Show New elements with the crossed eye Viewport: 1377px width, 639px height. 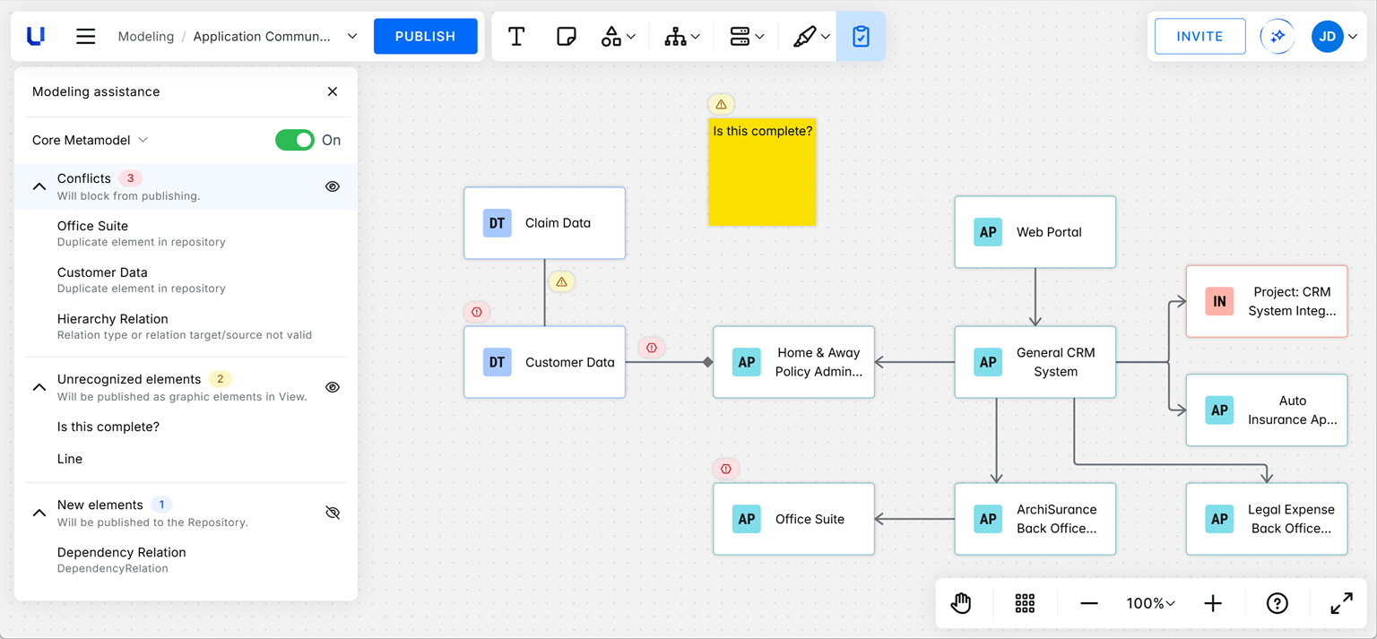coord(333,513)
